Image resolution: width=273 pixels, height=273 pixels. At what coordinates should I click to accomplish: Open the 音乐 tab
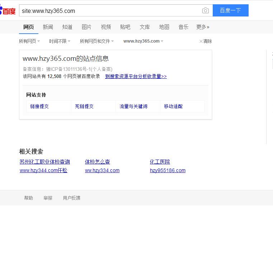(183, 27)
